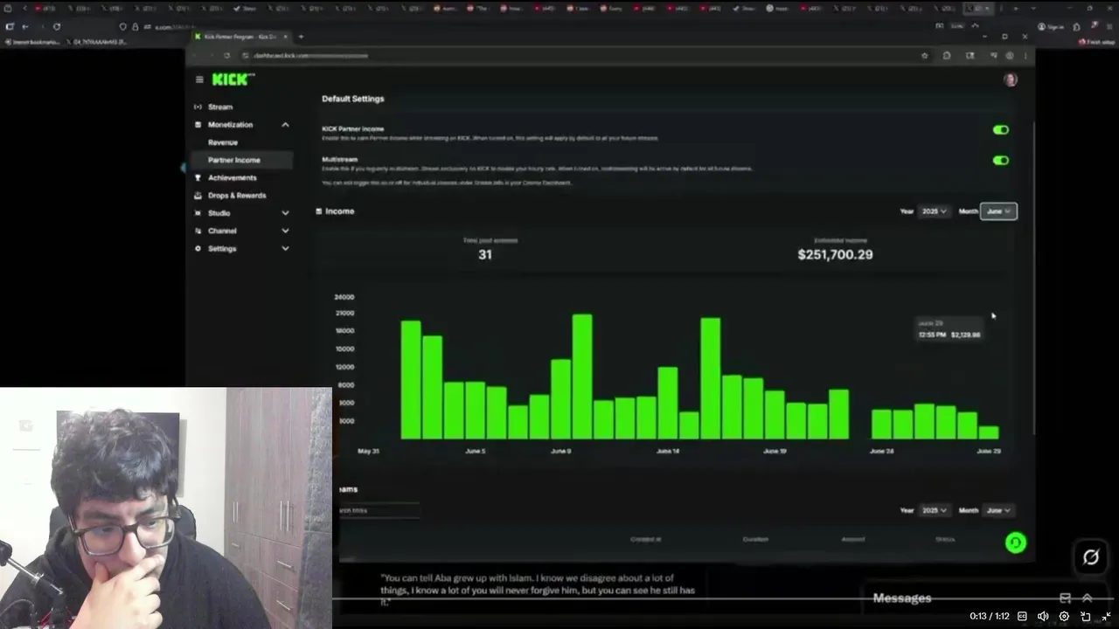
Task: Click the Stream sidebar icon
Action: 198,107
